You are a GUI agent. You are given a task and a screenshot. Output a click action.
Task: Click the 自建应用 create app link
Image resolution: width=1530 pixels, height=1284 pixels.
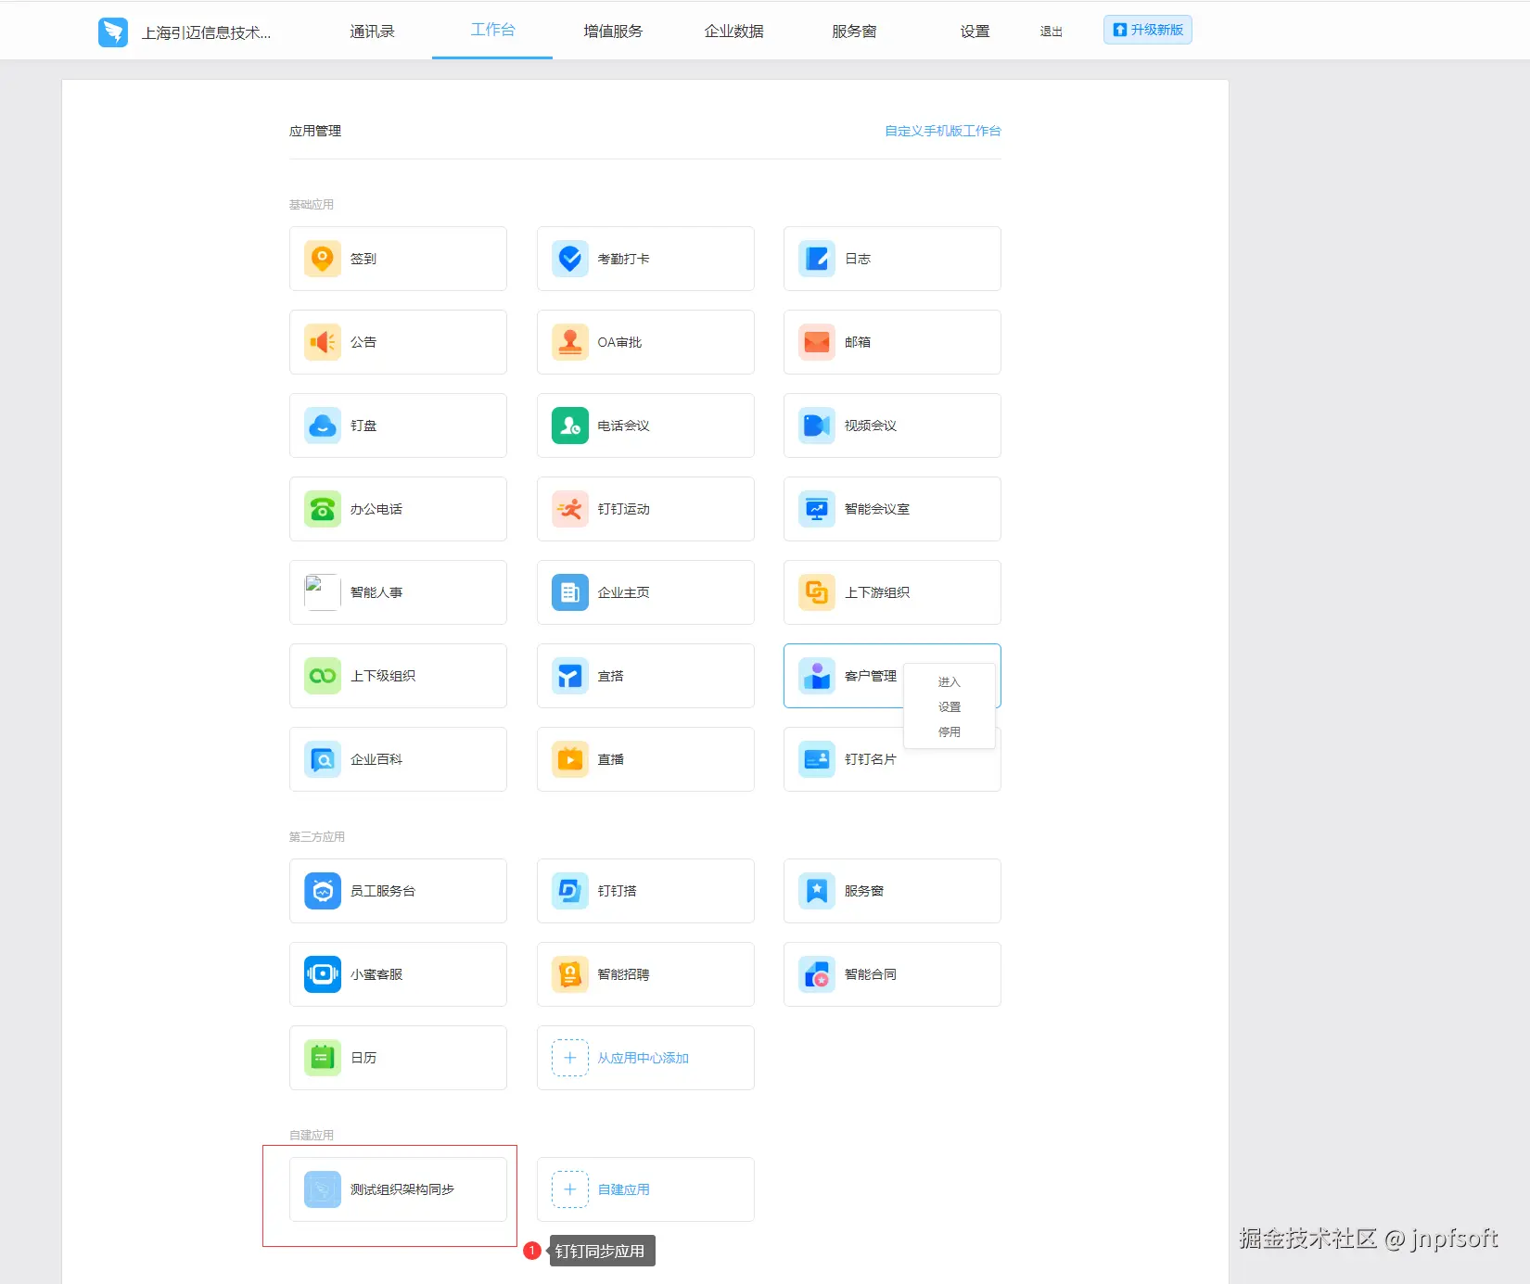tap(623, 1189)
